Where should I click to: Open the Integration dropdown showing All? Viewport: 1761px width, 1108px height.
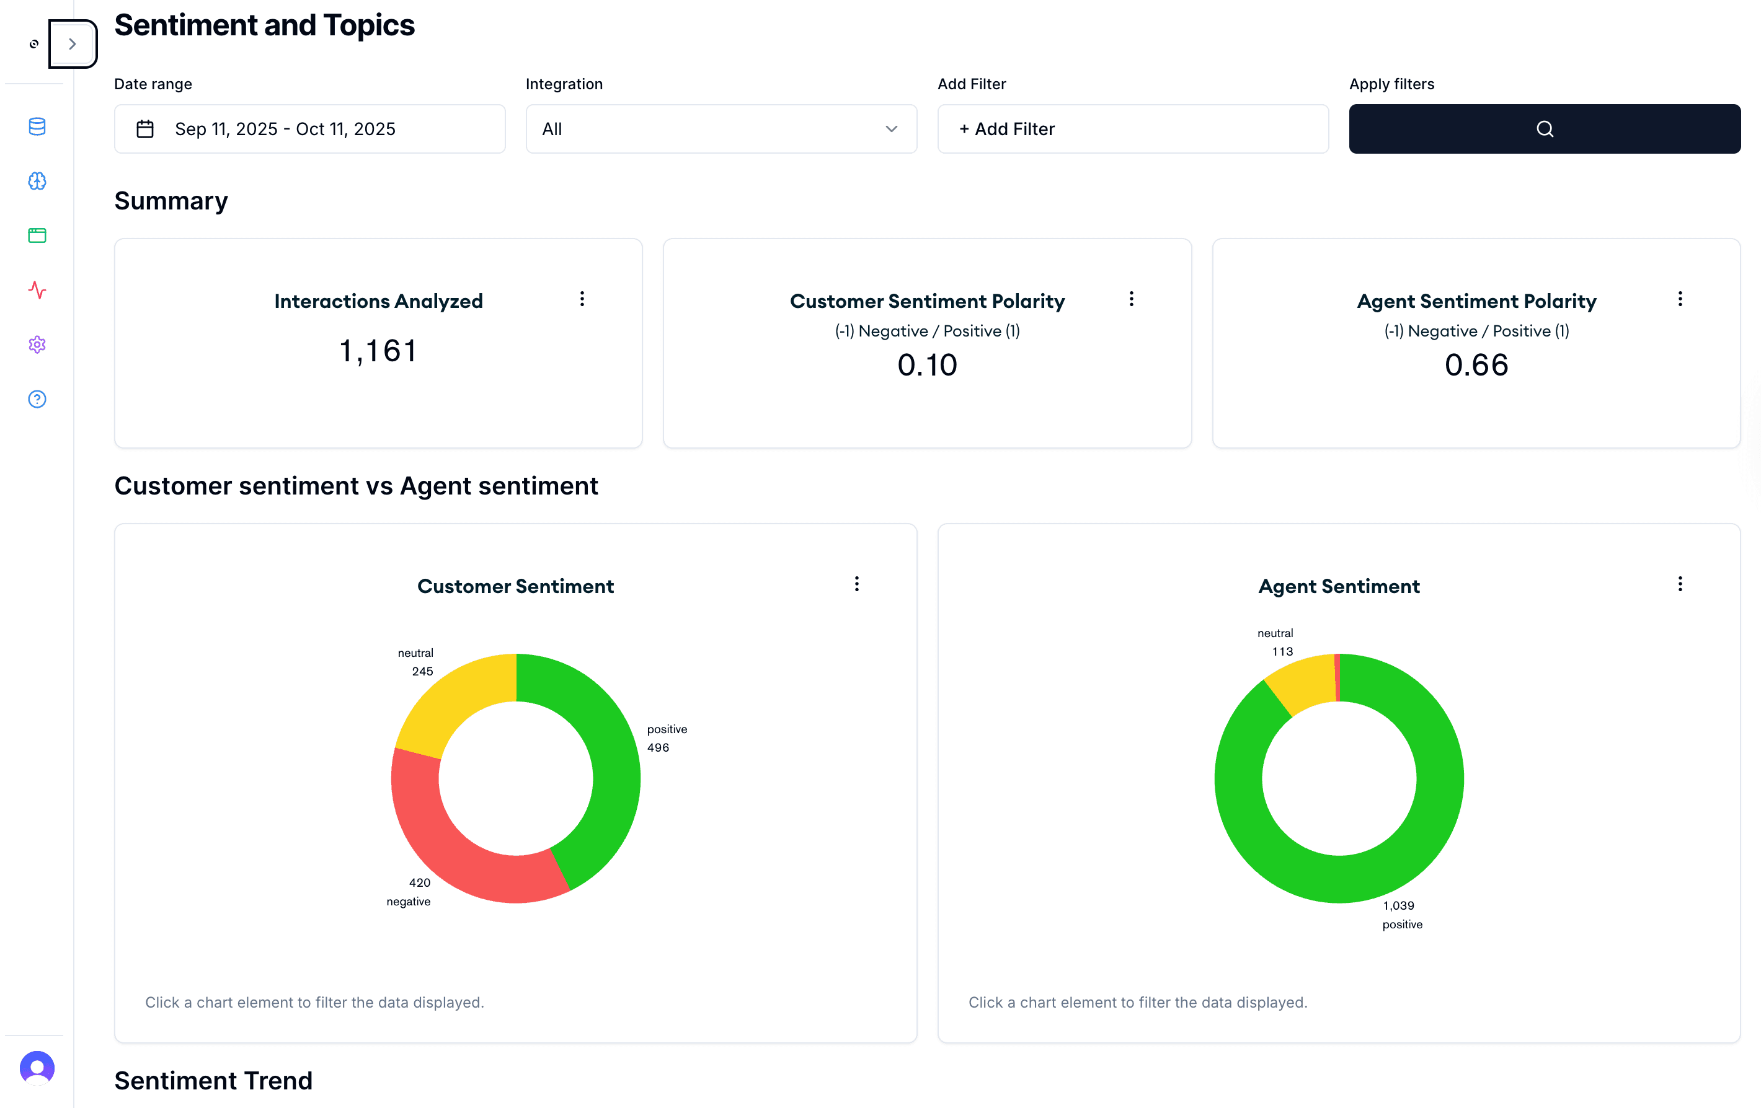point(721,129)
